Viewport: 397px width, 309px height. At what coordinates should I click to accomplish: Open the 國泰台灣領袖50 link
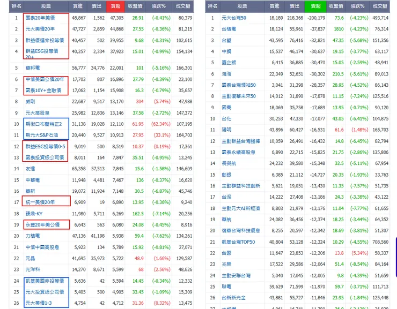pos(239,85)
